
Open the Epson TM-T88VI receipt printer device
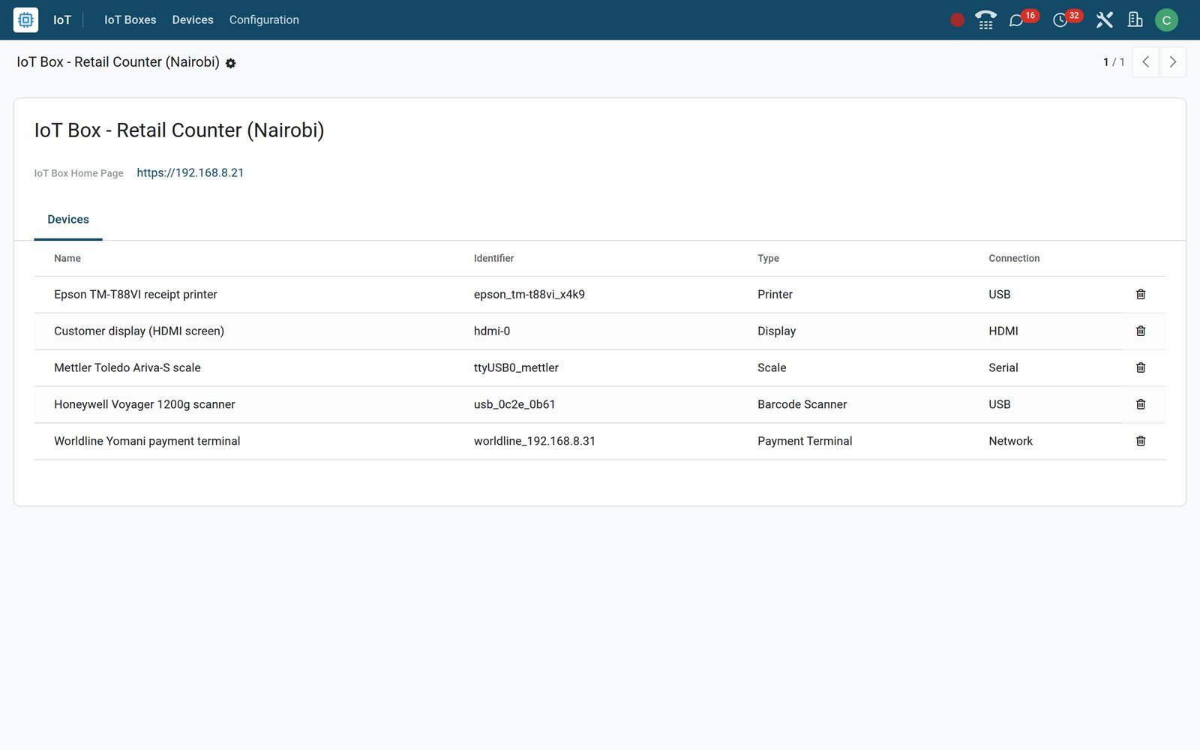click(136, 295)
